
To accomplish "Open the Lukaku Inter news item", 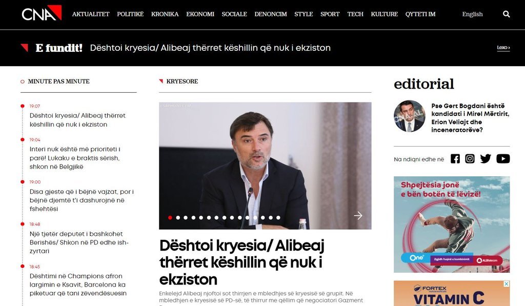I will pyautogui.click(x=75, y=158).
